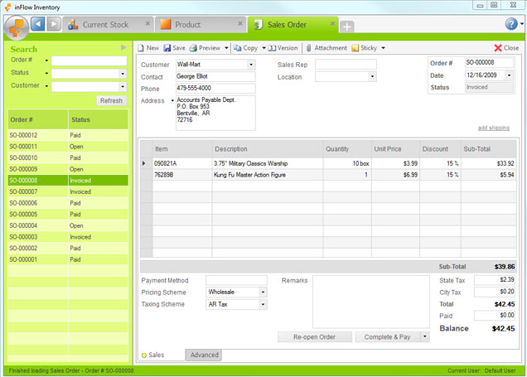
Task: Switch to the Advanced tab
Action: tap(205, 355)
